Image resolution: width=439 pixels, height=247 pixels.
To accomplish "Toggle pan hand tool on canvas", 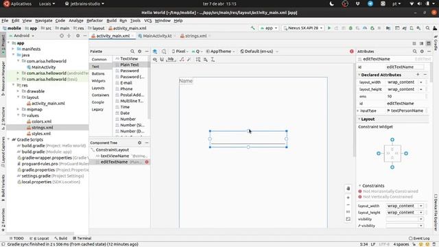I will click(348, 189).
